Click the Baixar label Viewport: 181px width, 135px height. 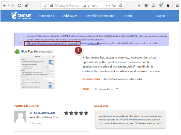[86, 89]
